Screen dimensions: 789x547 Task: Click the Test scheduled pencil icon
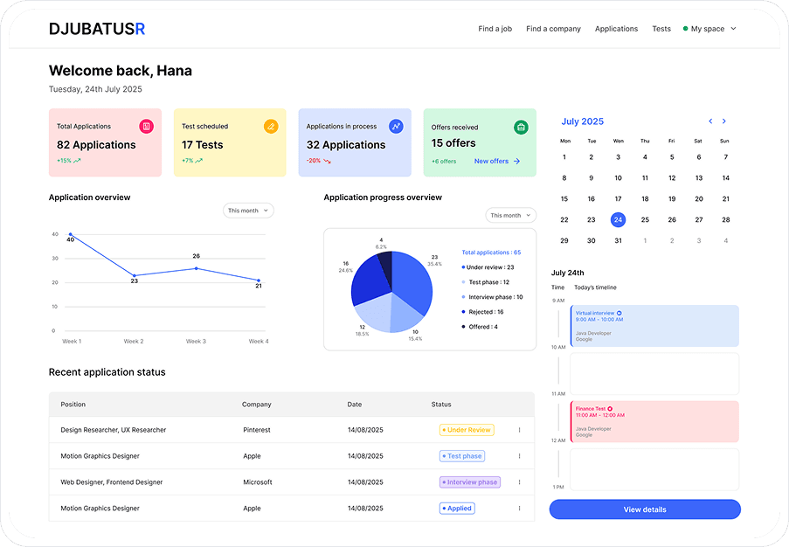[x=271, y=127]
